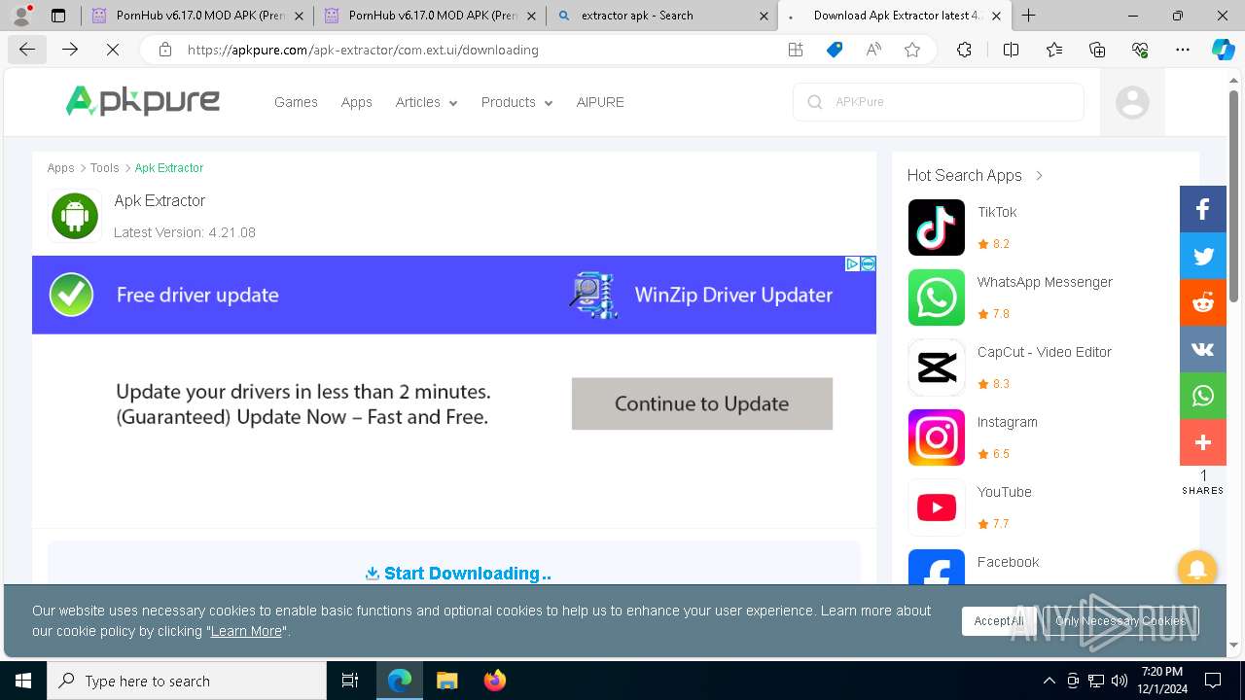Go forward to next page
This screenshot has height=700, width=1245.
70,50
